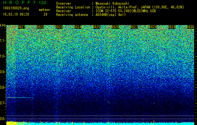Image resolution: width=197 pixels, height=125 pixels.
Task: Click the meteor label
Action: click(44, 10)
